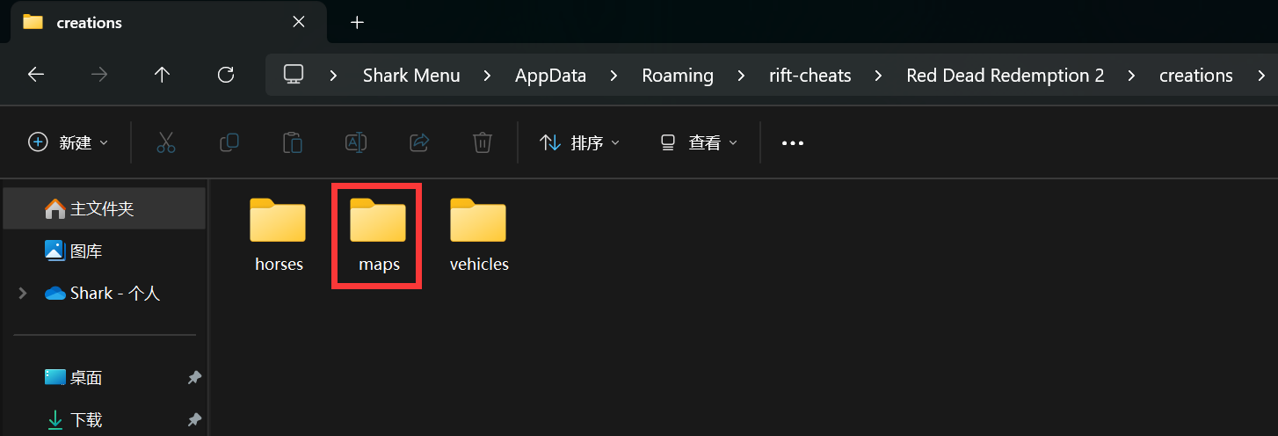Click the Rename icon in toolbar
The image size is (1278, 436).
[x=356, y=142]
